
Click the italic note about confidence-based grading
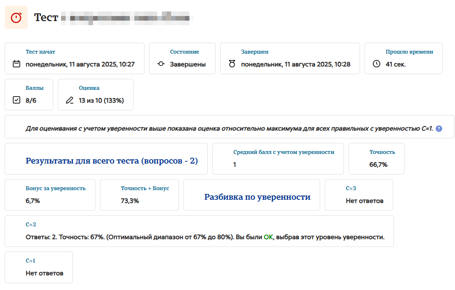pyautogui.click(x=229, y=128)
